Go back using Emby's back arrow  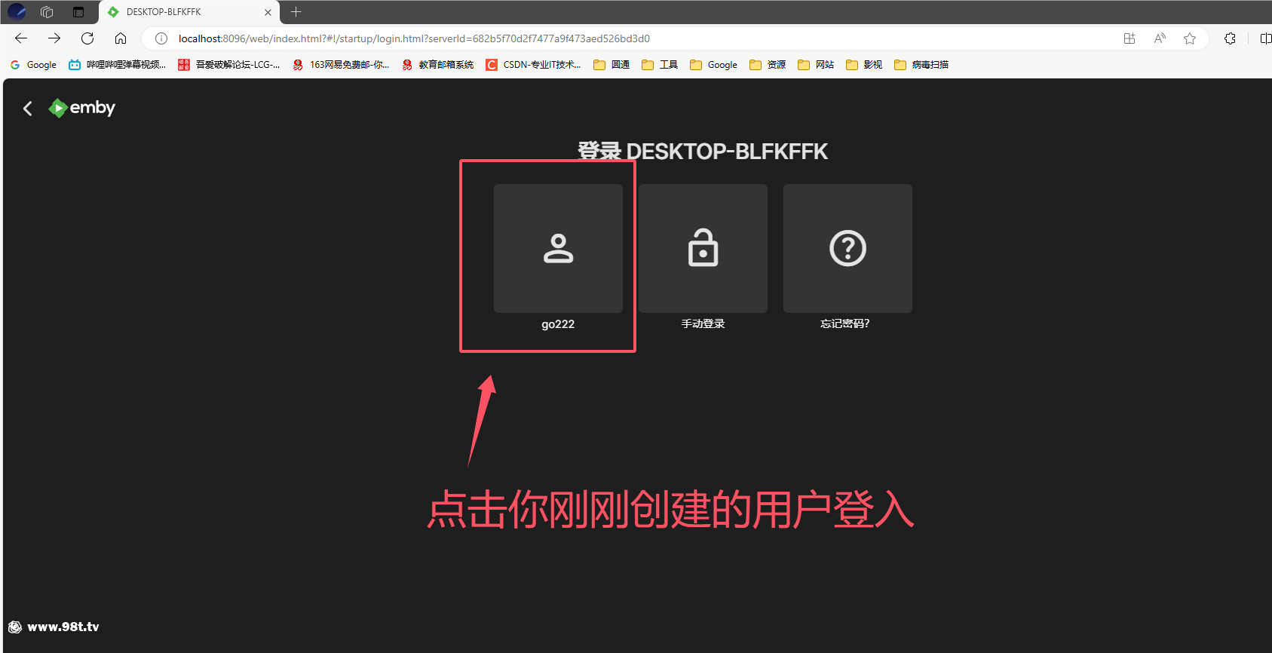tap(28, 109)
